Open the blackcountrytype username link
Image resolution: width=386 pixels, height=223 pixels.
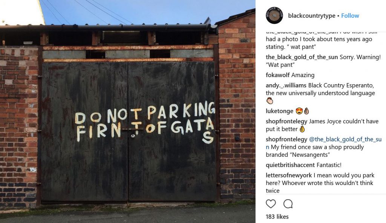[312, 16]
